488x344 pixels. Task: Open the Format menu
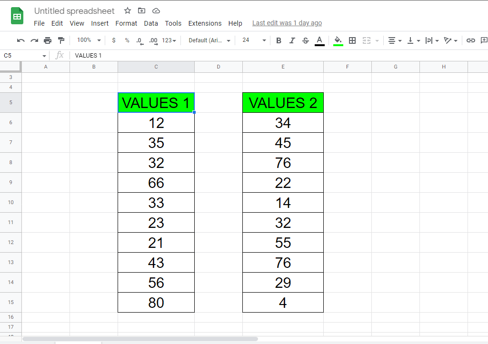pos(126,23)
